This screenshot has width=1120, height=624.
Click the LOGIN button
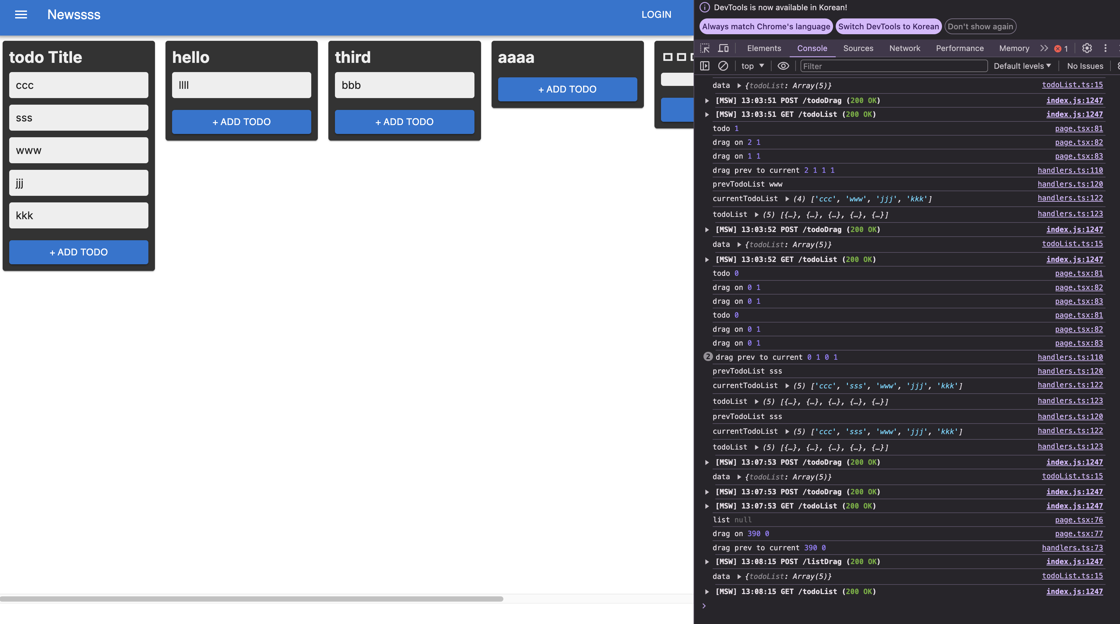click(656, 14)
